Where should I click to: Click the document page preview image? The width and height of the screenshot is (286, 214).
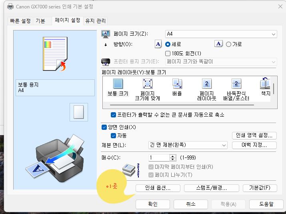point(55,54)
